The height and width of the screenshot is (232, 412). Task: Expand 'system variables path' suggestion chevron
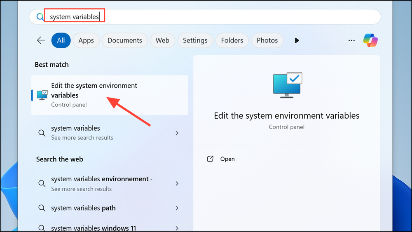click(177, 208)
